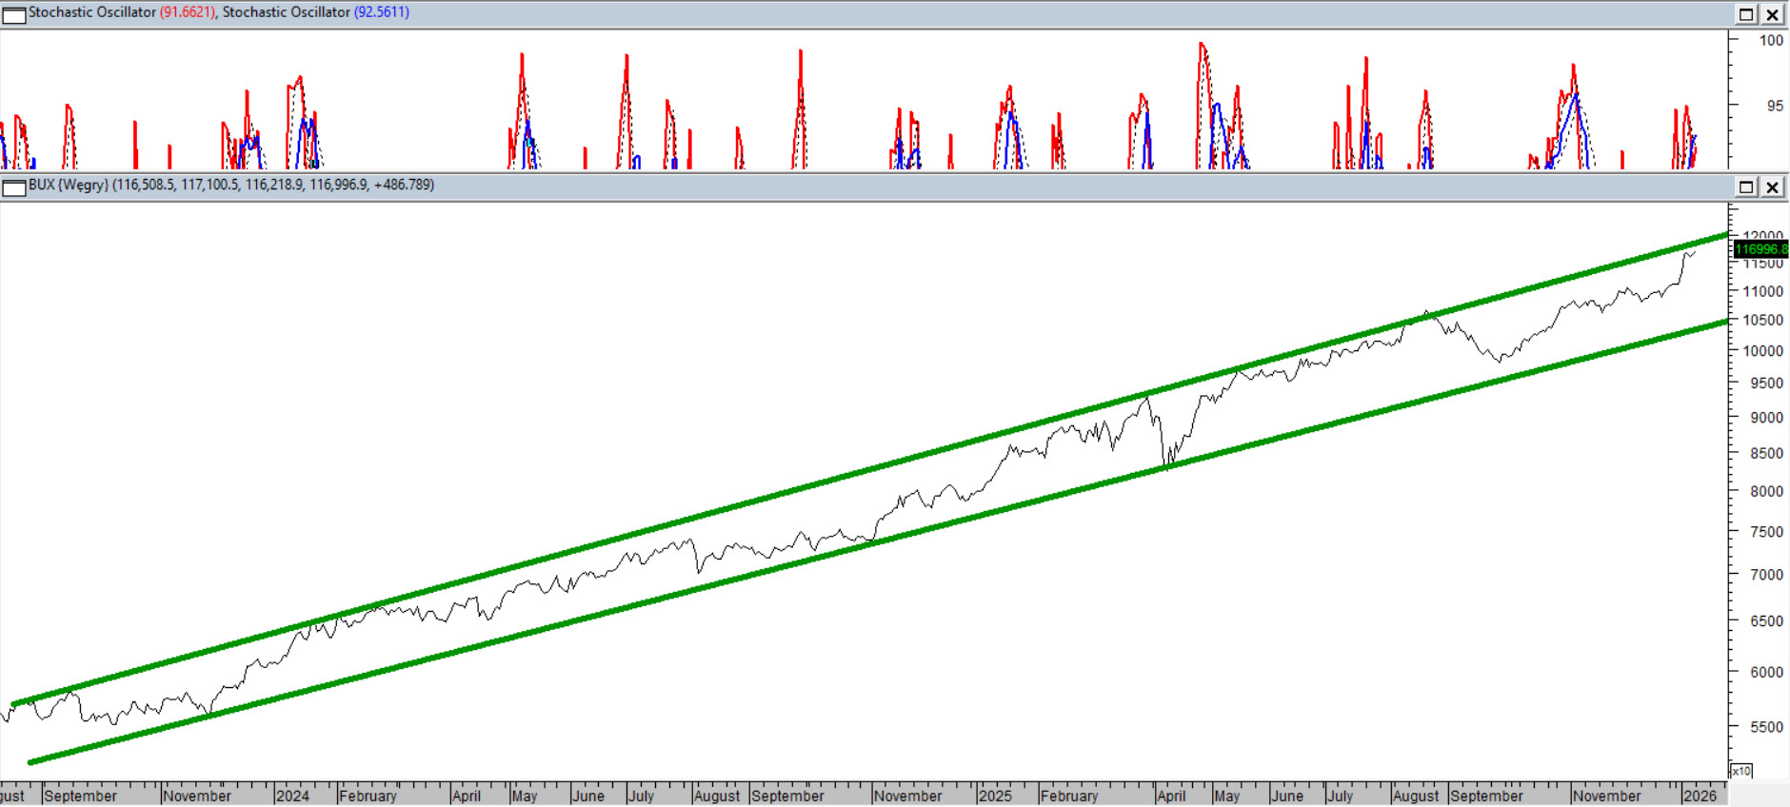Click the BUX {Wegry} title text
1790x807 pixels.
[x=69, y=185]
